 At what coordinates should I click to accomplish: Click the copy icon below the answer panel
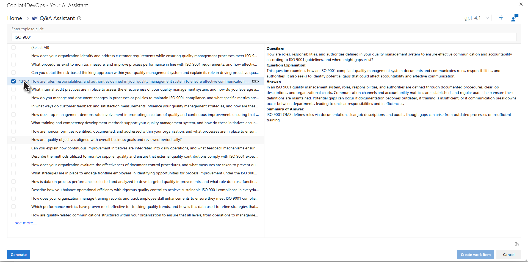517,244
